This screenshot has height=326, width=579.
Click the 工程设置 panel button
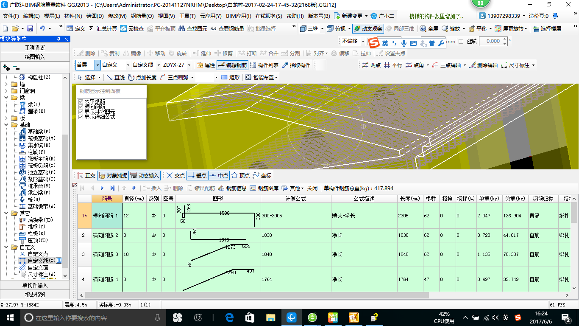point(35,48)
